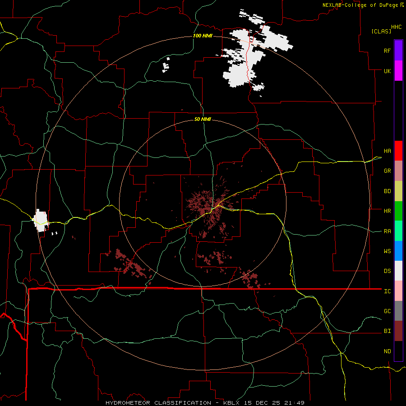Click the HHC product label
406x406 pixels.
[396, 27]
